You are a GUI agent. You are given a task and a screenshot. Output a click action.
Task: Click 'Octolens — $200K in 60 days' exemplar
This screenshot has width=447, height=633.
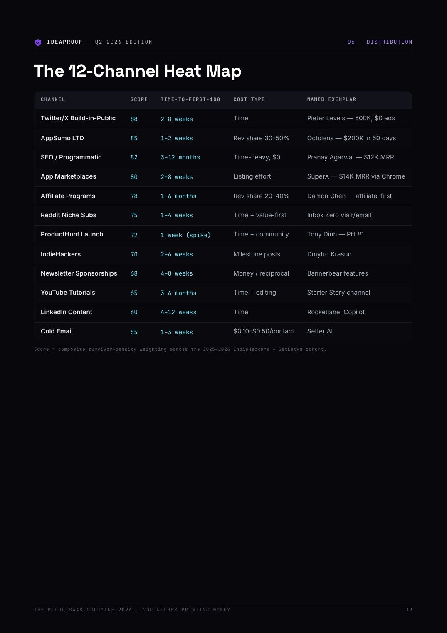coord(351,138)
